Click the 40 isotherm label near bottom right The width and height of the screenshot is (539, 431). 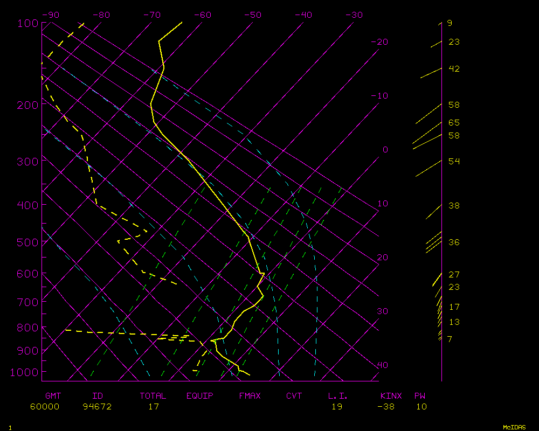tap(382, 365)
